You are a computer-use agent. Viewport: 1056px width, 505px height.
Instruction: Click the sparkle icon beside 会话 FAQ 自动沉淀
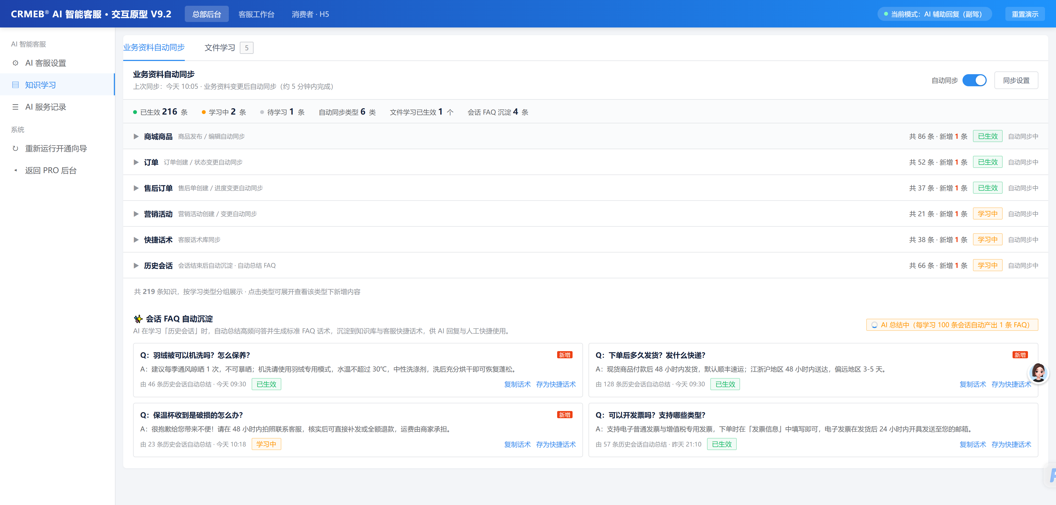138,319
